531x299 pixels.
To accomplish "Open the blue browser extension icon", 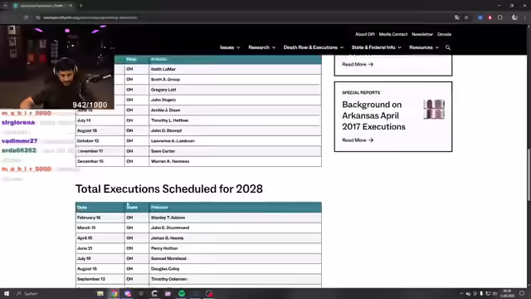I will pyautogui.click(x=480, y=17).
